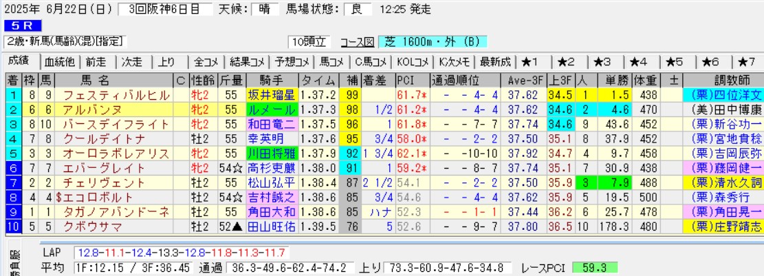The height and width of the screenshot is (276, 764).
Task: Switch to the 血統他 tab
Action: [59, 61]
